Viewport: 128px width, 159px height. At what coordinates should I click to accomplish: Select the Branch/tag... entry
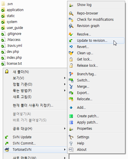96,74
